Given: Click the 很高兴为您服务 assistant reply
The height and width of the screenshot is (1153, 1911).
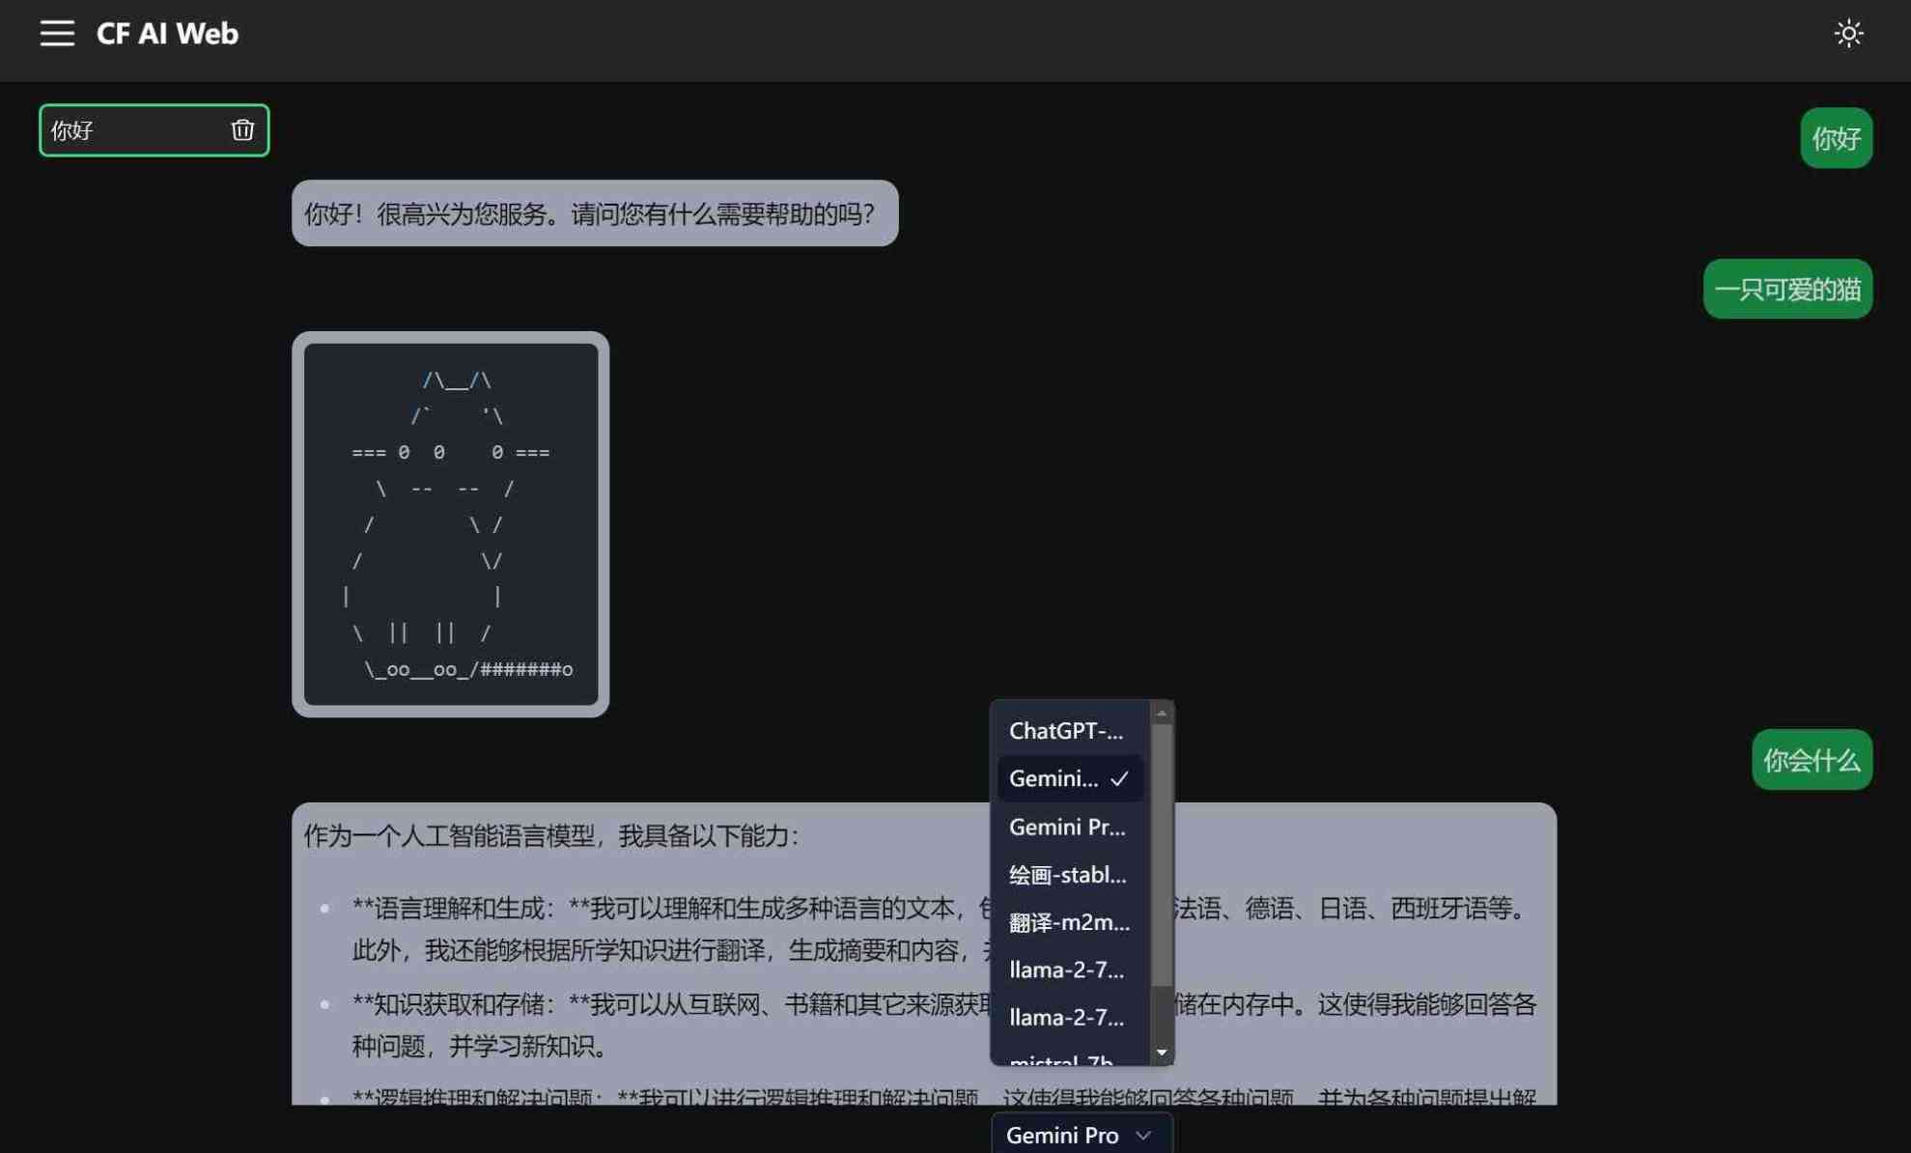Looking at the screenshot, I should 595,213.
